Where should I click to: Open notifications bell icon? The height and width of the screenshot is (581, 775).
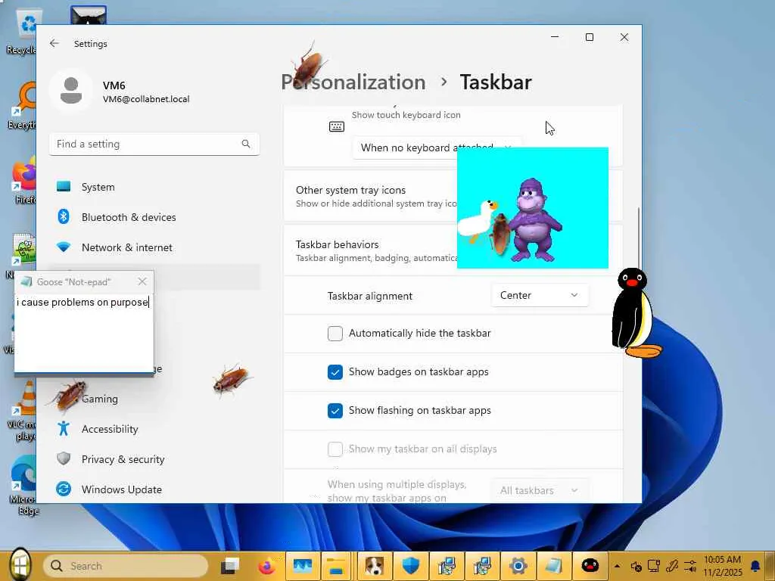755,566
